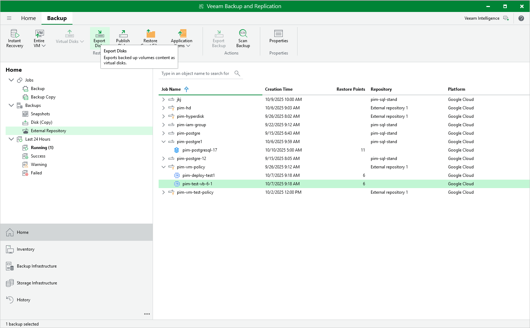
Task: Select the Warning sessions node
Action: click(39, 165)
